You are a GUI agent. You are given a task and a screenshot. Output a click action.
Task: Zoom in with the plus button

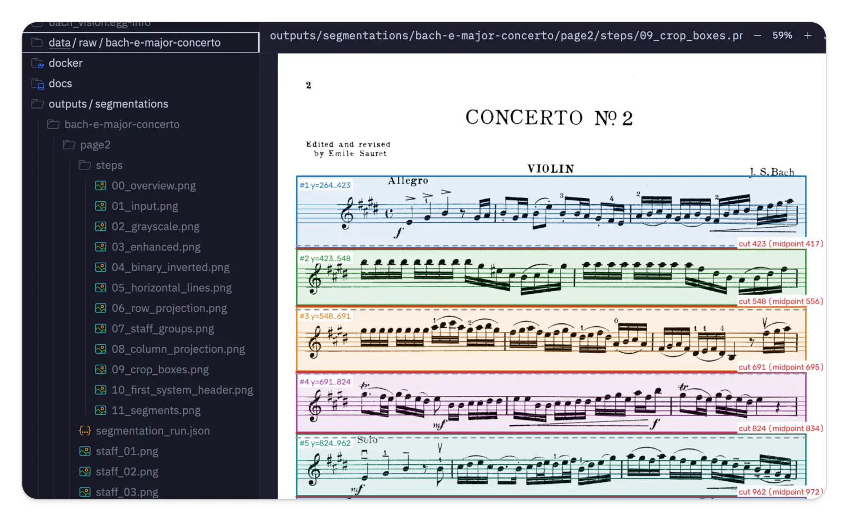point(808,35)
